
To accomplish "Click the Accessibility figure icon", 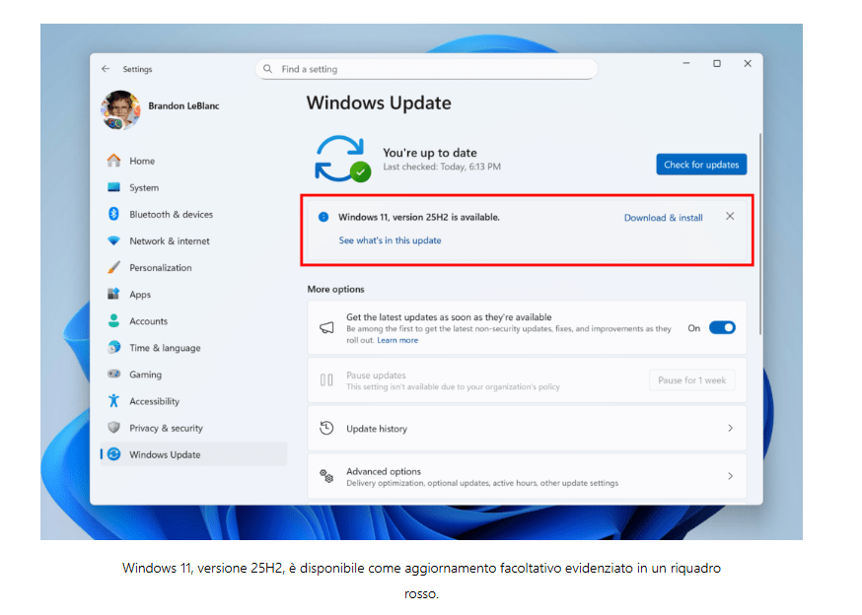I will tap(113, 401).
